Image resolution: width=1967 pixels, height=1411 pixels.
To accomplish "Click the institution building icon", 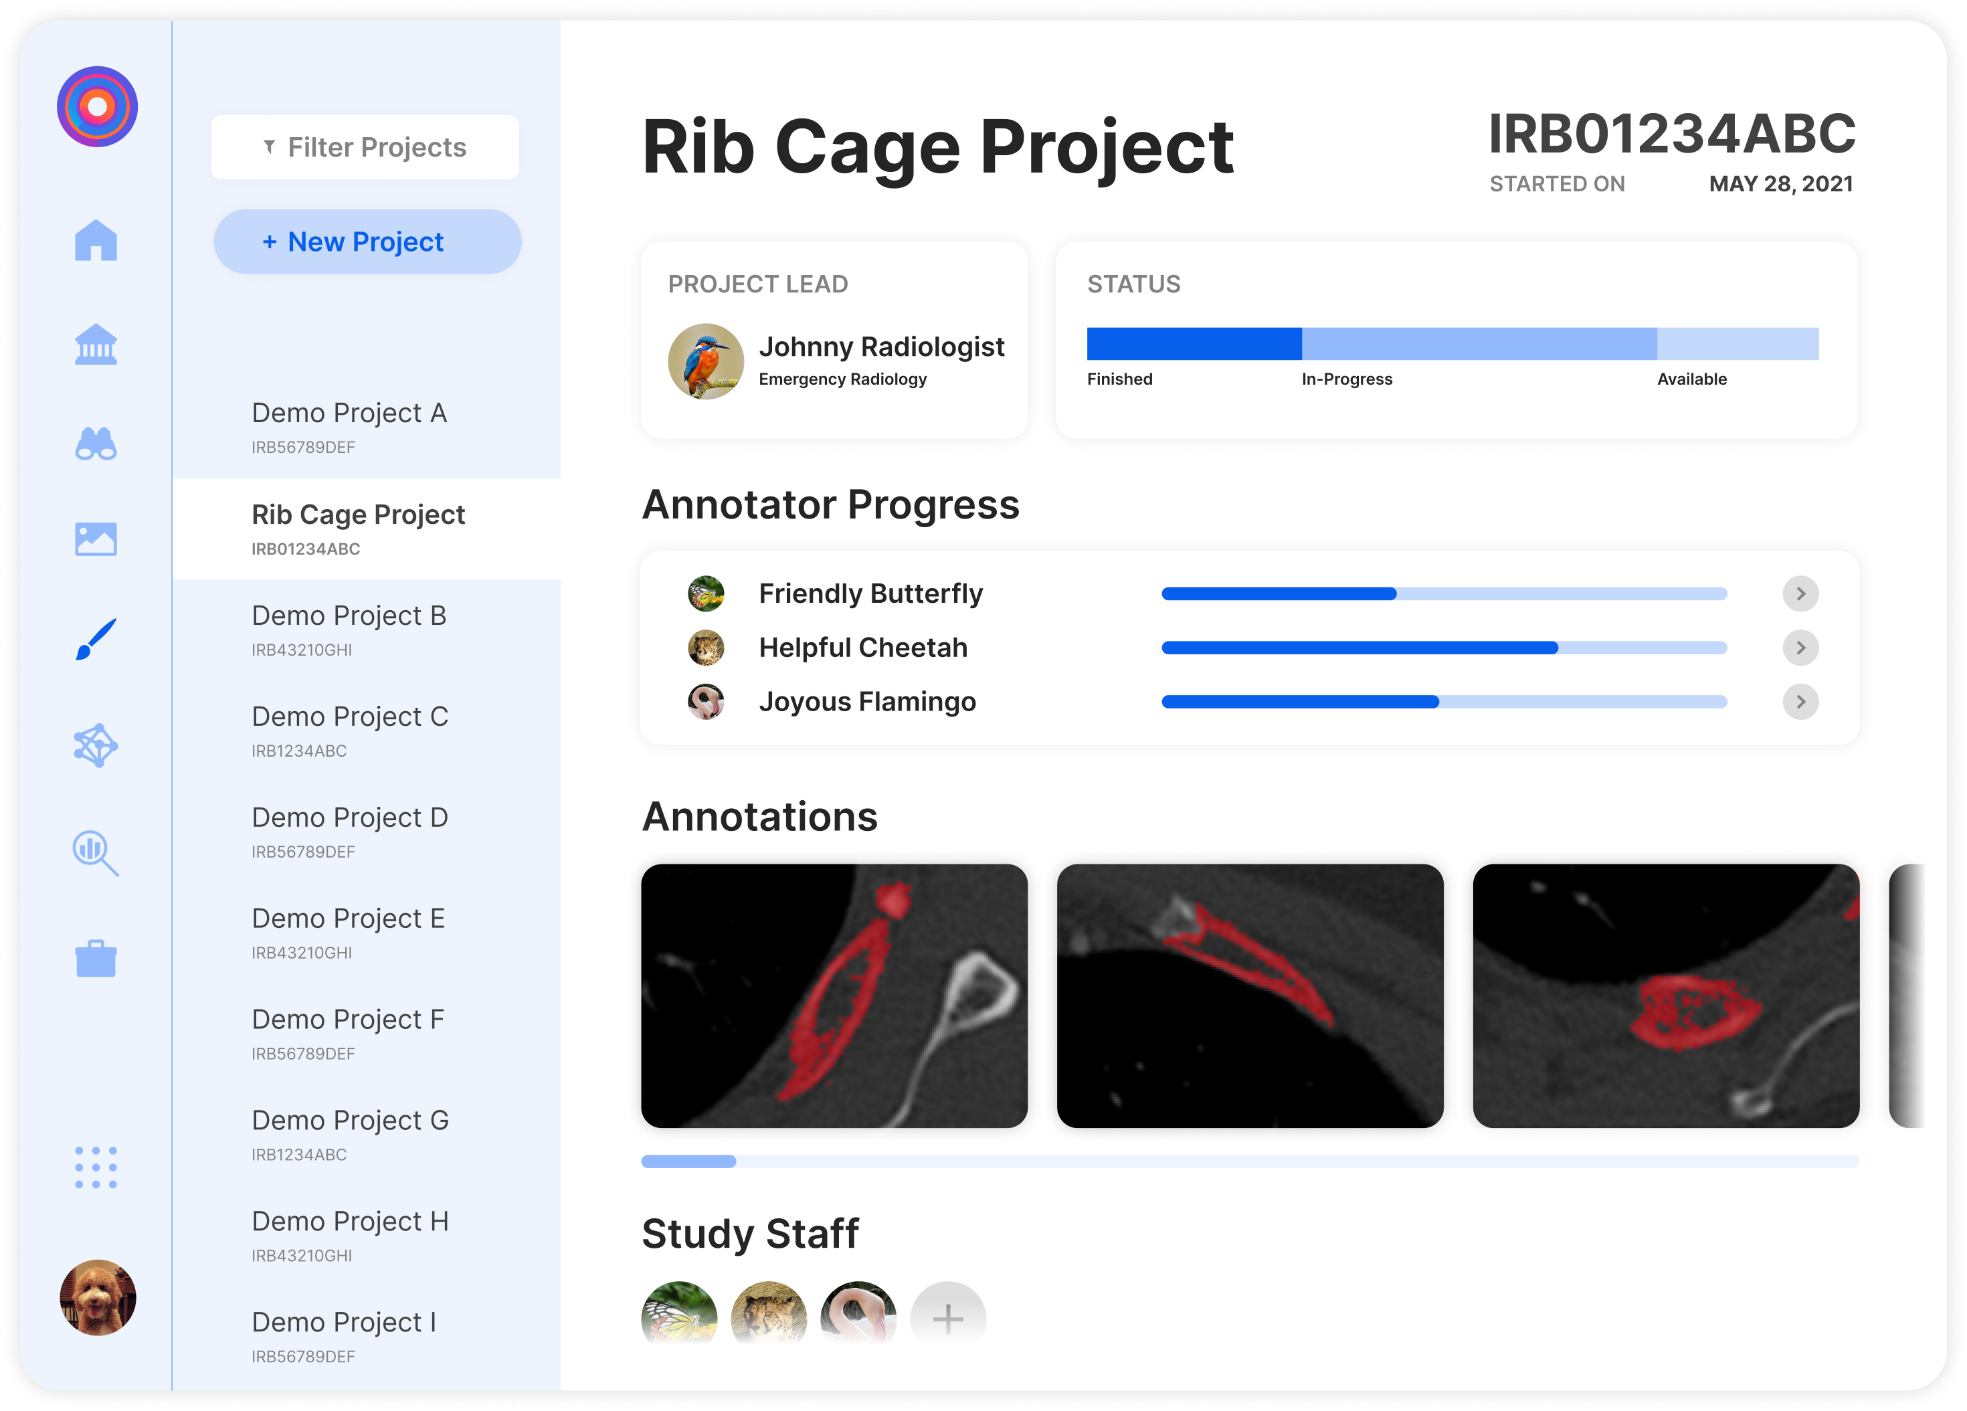I will click(x=96, y=345).
